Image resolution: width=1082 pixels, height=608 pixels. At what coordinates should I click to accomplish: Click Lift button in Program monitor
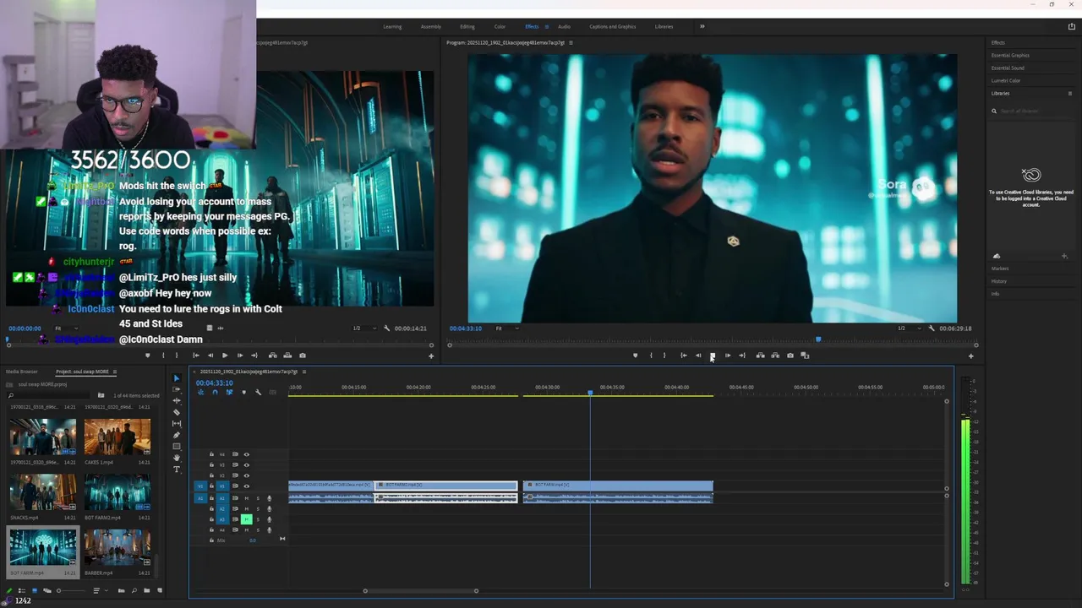(760, 356)
